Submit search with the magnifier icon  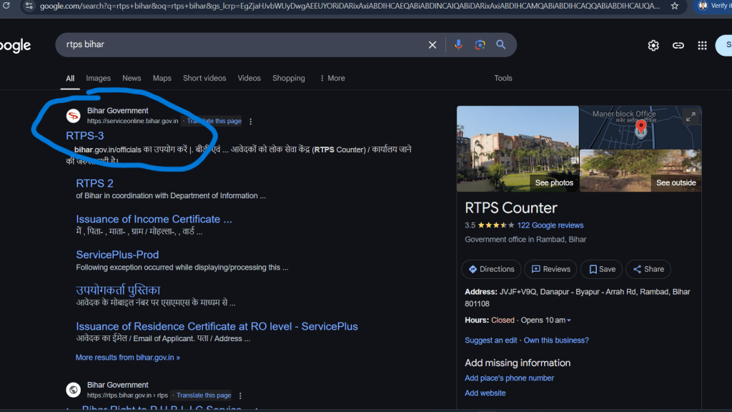coord(501,45)
